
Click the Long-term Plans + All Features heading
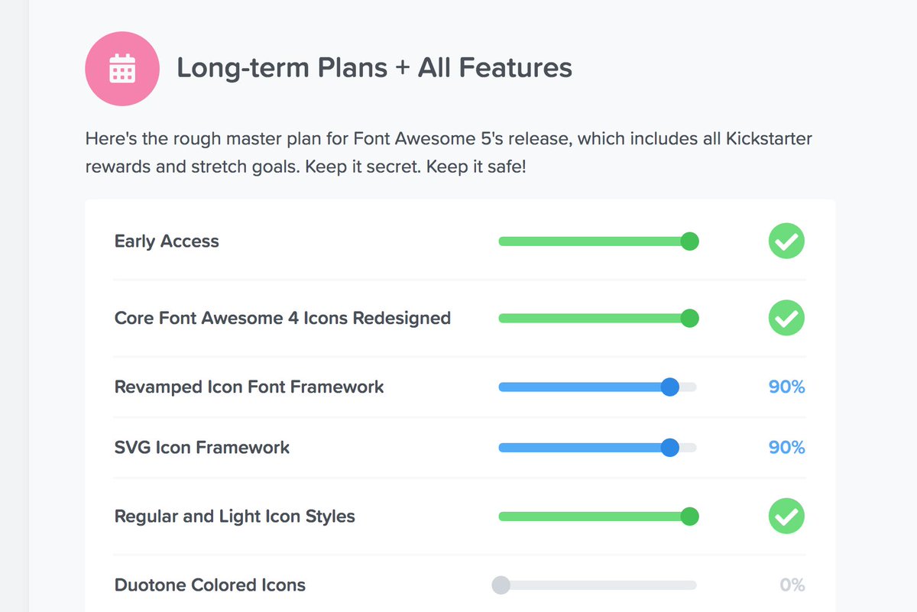(x=374, y=68)
